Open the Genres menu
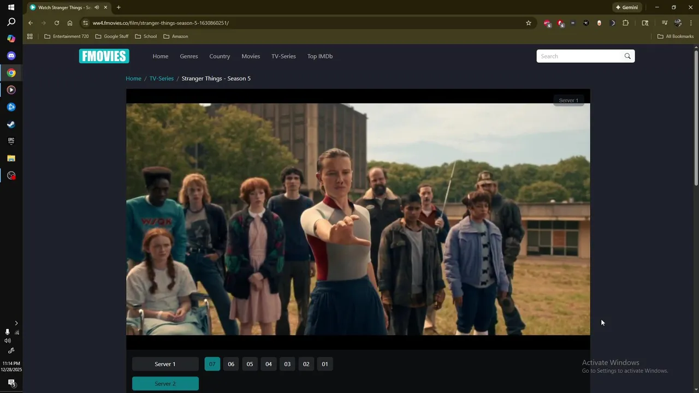 coord(189,56)
